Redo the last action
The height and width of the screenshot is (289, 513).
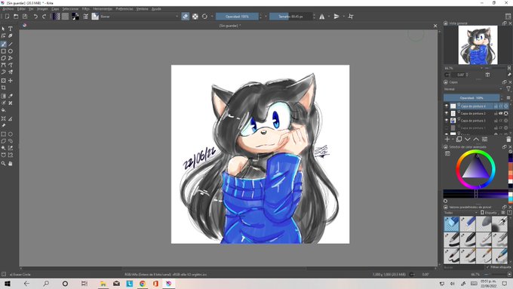45,17
